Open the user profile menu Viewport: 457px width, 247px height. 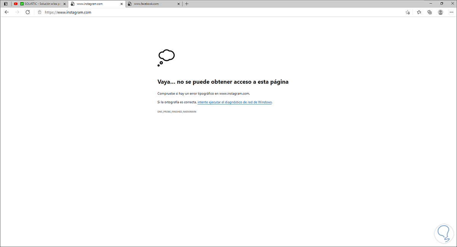(441, 12)
